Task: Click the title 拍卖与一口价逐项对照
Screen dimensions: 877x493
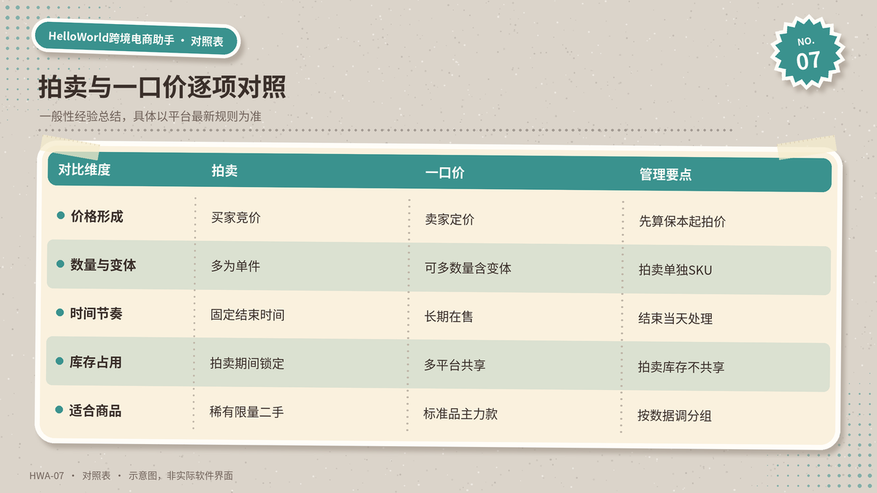Action: pos(162,87)
